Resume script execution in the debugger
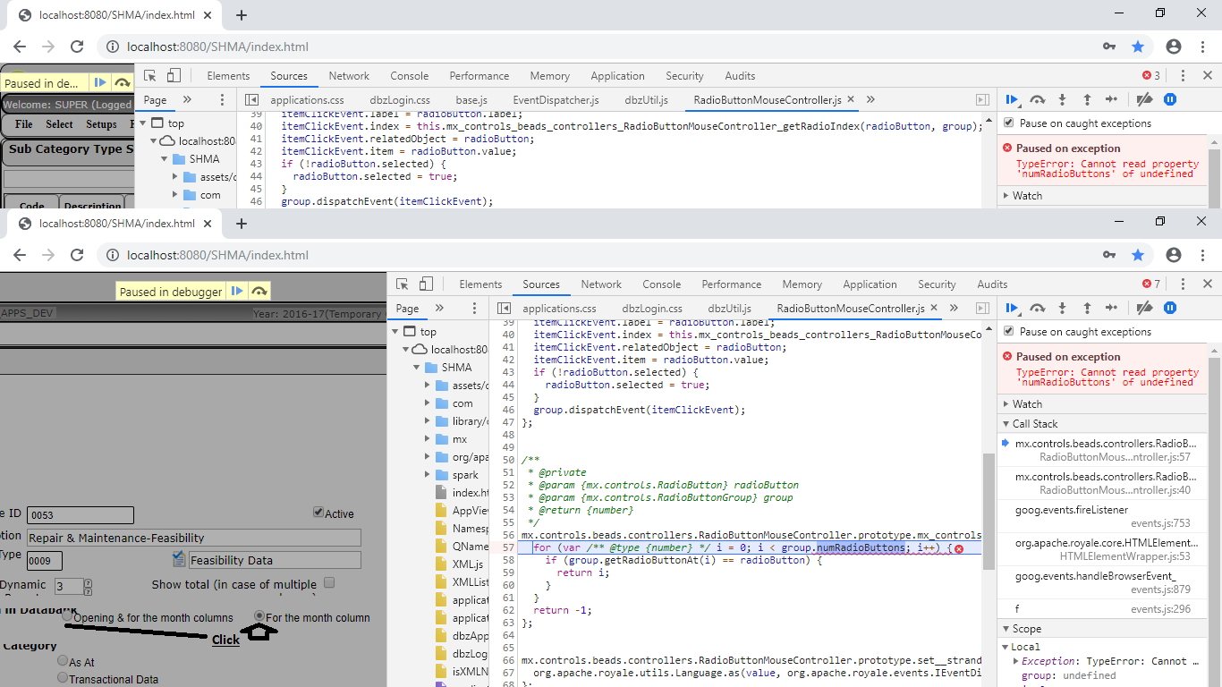This screenshot has width=1222, height=687. pyautogui.click(x=1014, y=308)
